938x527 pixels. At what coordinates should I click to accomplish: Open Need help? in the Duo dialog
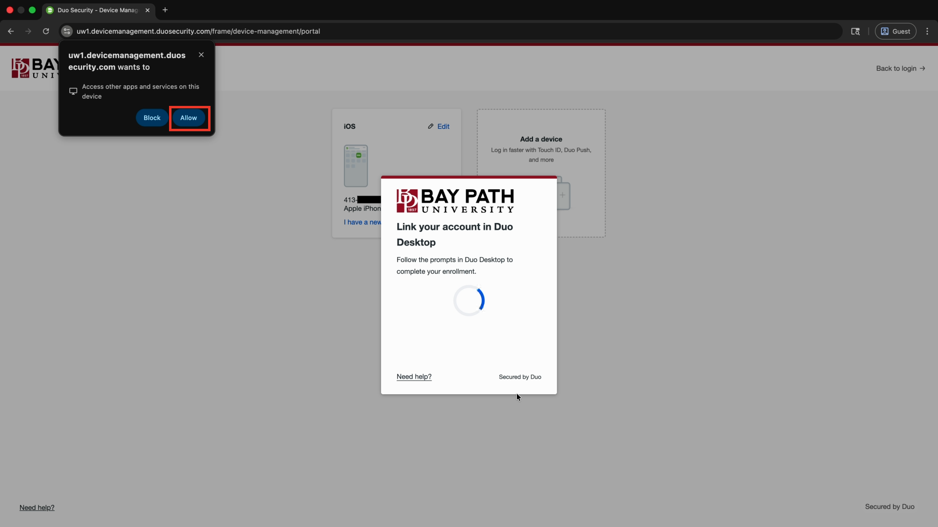[x=414, y=377]
